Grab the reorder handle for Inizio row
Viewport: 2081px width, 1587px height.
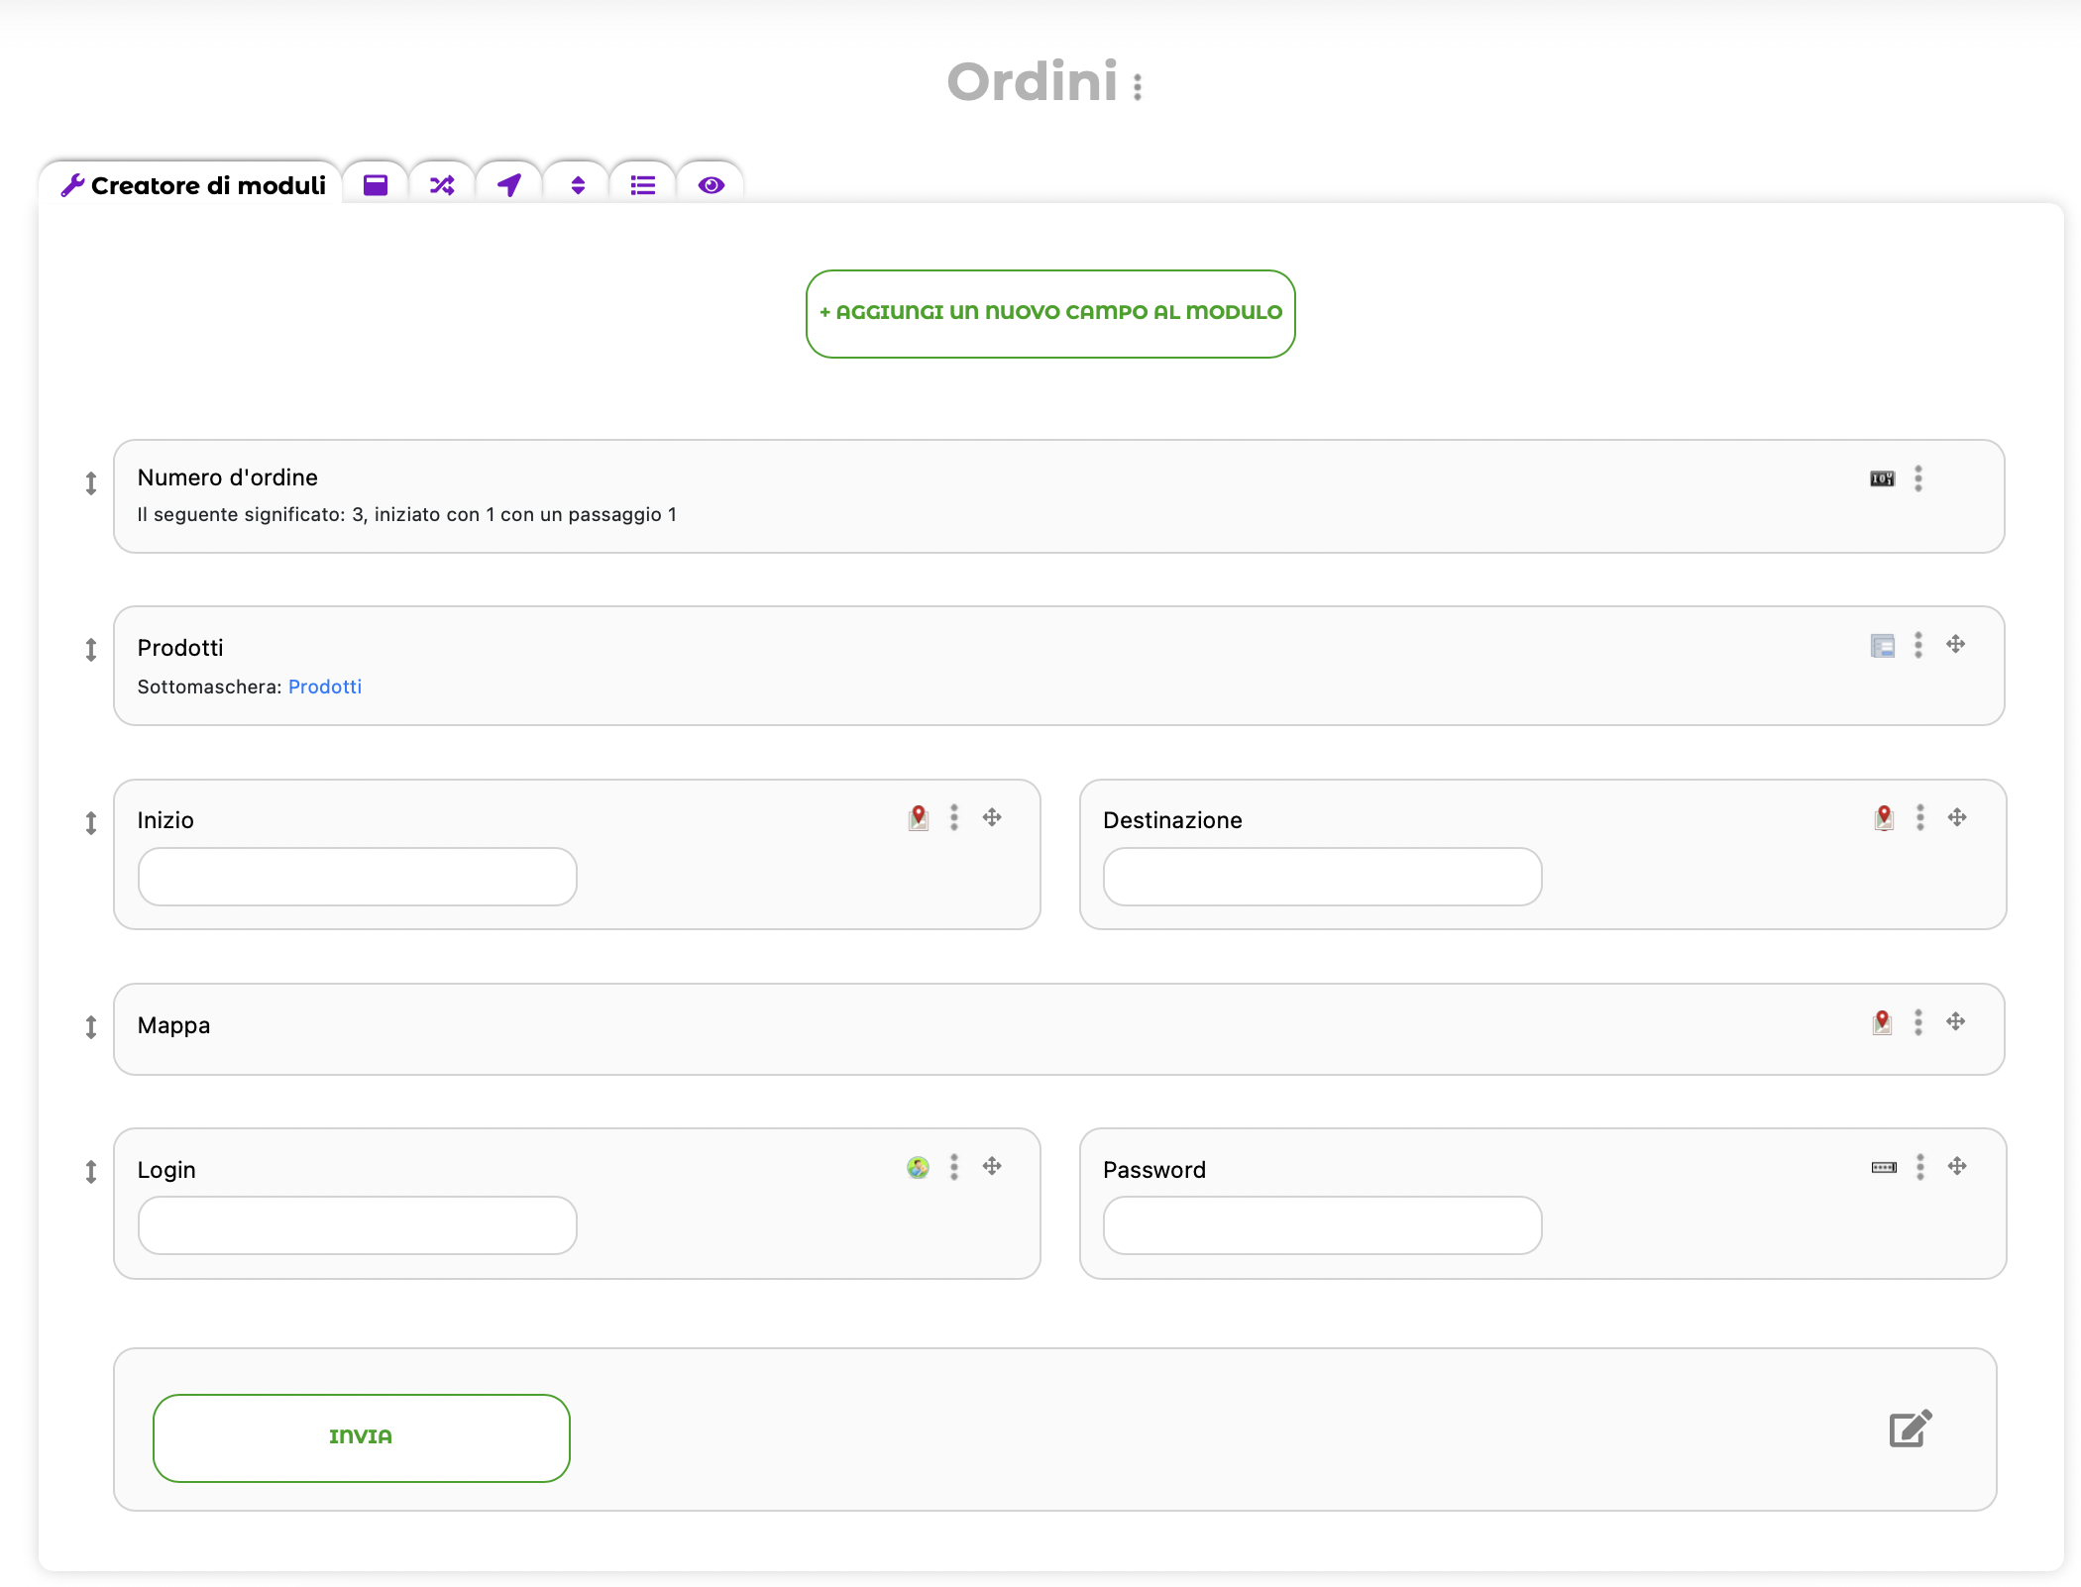point(91,823)
